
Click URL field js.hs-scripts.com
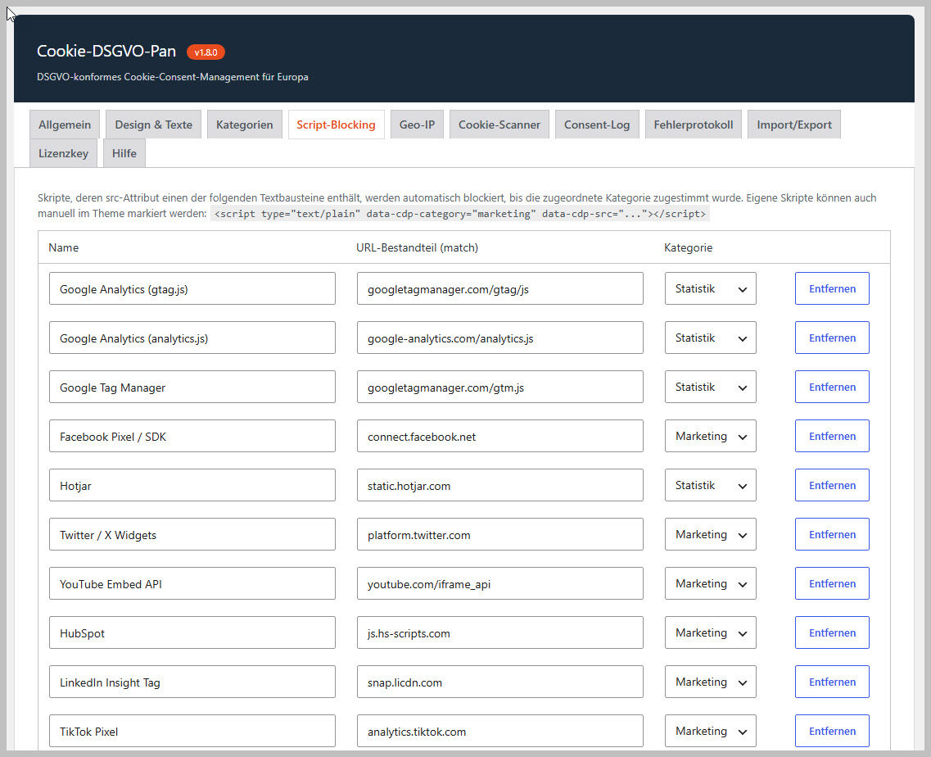click(x=500, y=632)
